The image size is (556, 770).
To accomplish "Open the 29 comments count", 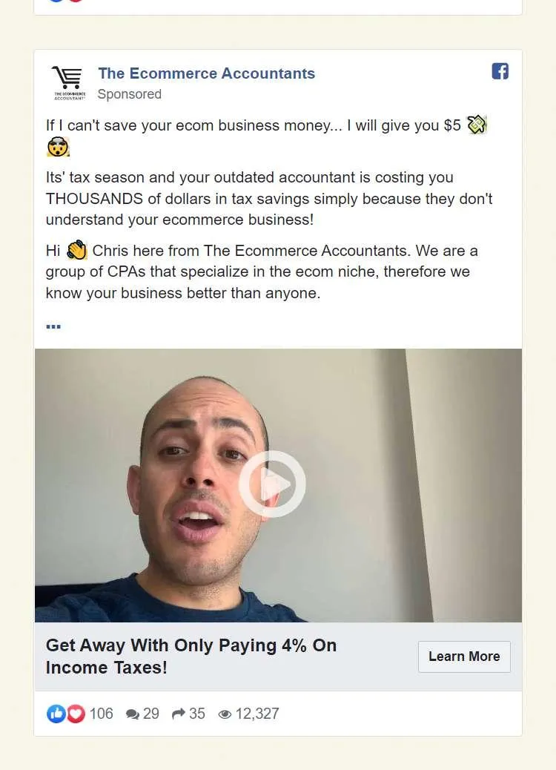I will tap(151, 714).
